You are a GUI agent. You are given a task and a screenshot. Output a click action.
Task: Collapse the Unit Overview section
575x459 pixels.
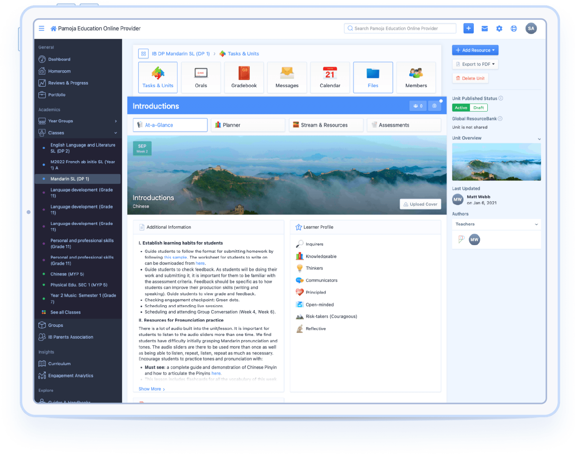coord(539,139)
